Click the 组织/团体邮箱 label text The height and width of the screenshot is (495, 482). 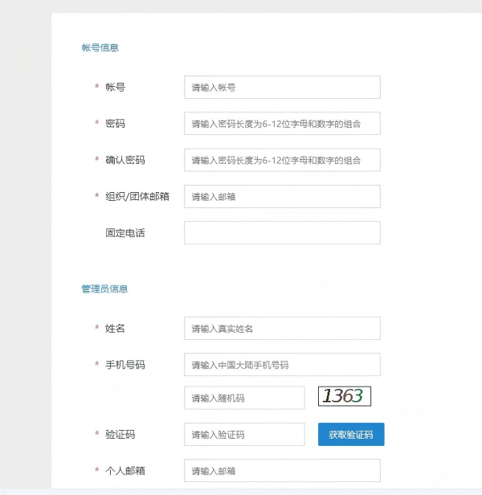(137, 196)
